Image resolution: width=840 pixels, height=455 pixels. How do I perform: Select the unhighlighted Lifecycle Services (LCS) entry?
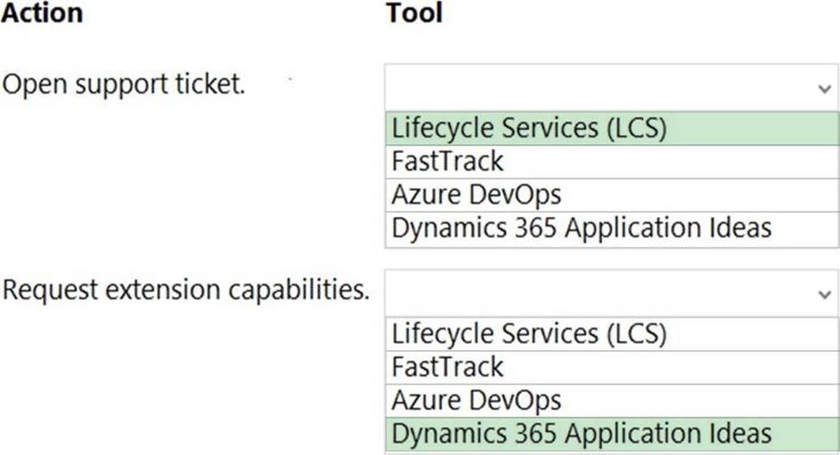pyautogui.click(x=612, y=335)
